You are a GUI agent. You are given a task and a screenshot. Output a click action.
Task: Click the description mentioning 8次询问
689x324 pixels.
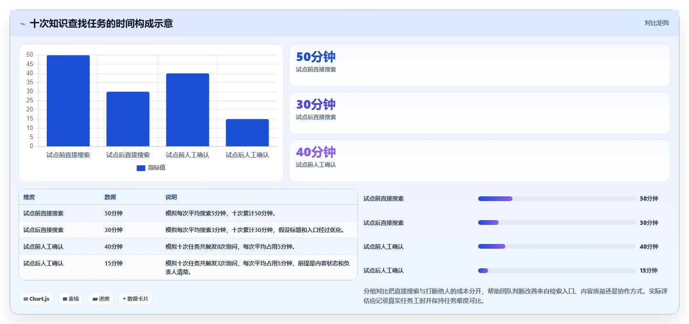pyautogui.click(x=230, y=247)
